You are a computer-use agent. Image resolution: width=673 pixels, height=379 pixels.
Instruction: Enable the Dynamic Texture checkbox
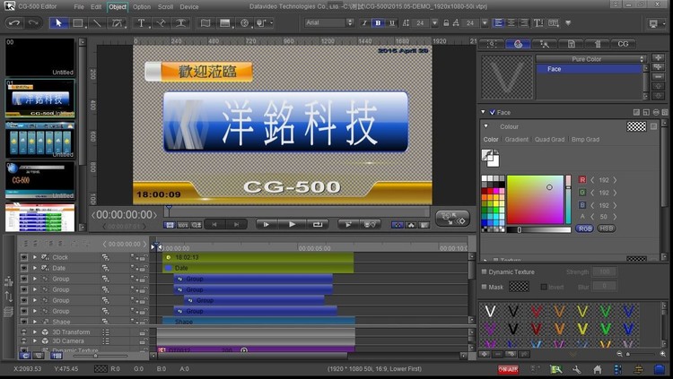tap(485, 271)
